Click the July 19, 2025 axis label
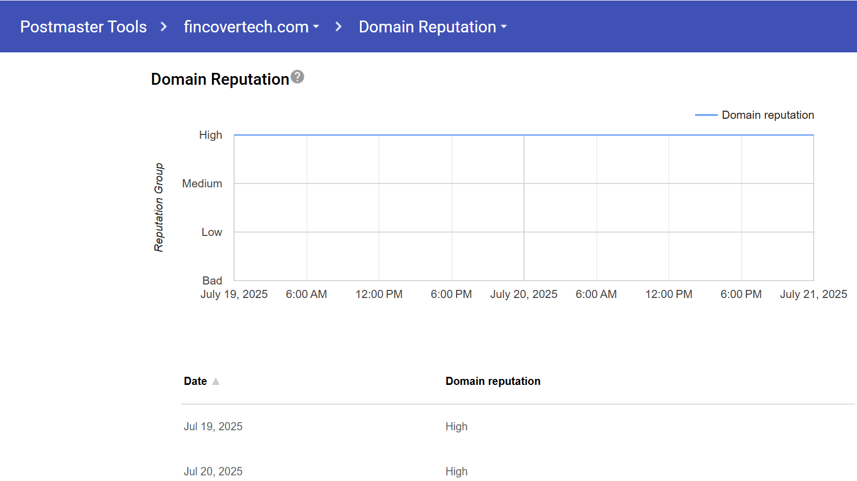This screenshot has width=857, height=481. pyautogui.click(x=234, y=294)
